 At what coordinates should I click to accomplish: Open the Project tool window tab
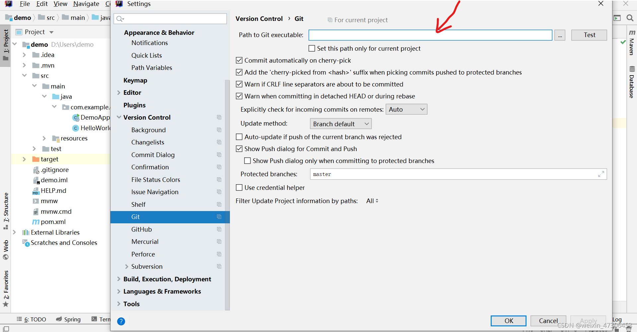[6, 46]
